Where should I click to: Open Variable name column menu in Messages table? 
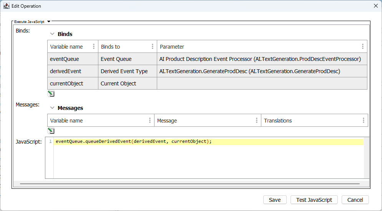pyautogui.click(x=150, y=120)
